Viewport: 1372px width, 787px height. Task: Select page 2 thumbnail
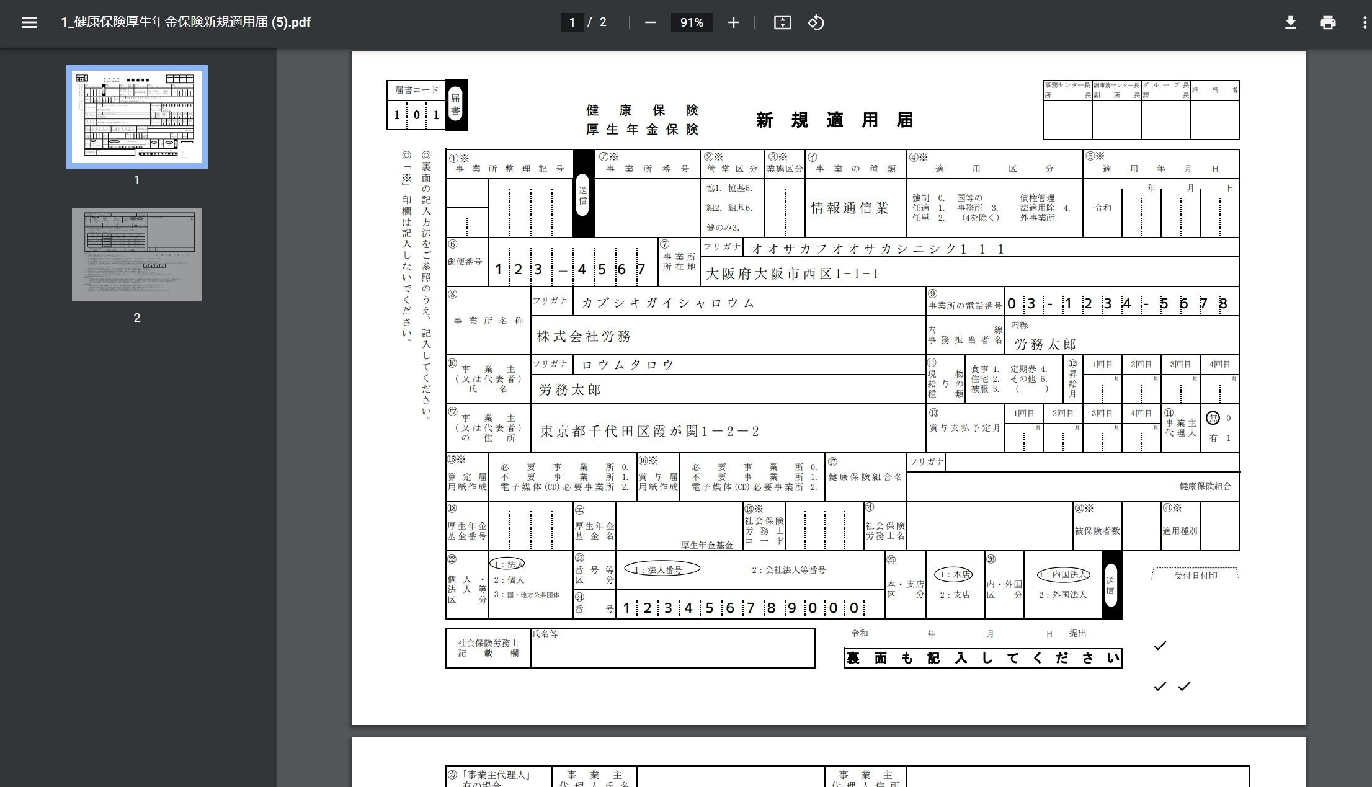pyautogui.click(x=137, y=254)
